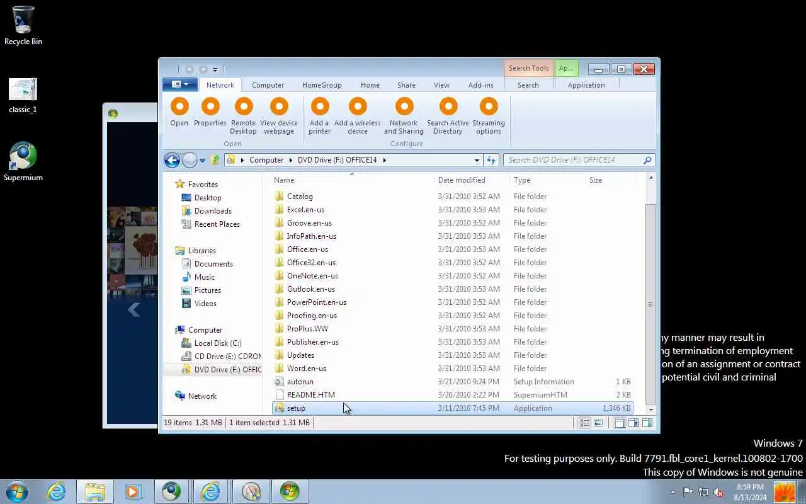Select Local Disk (C:) in navigation pane
This screenshot has width=806, height=504.
pyautogui.click(x=218, y=343)
